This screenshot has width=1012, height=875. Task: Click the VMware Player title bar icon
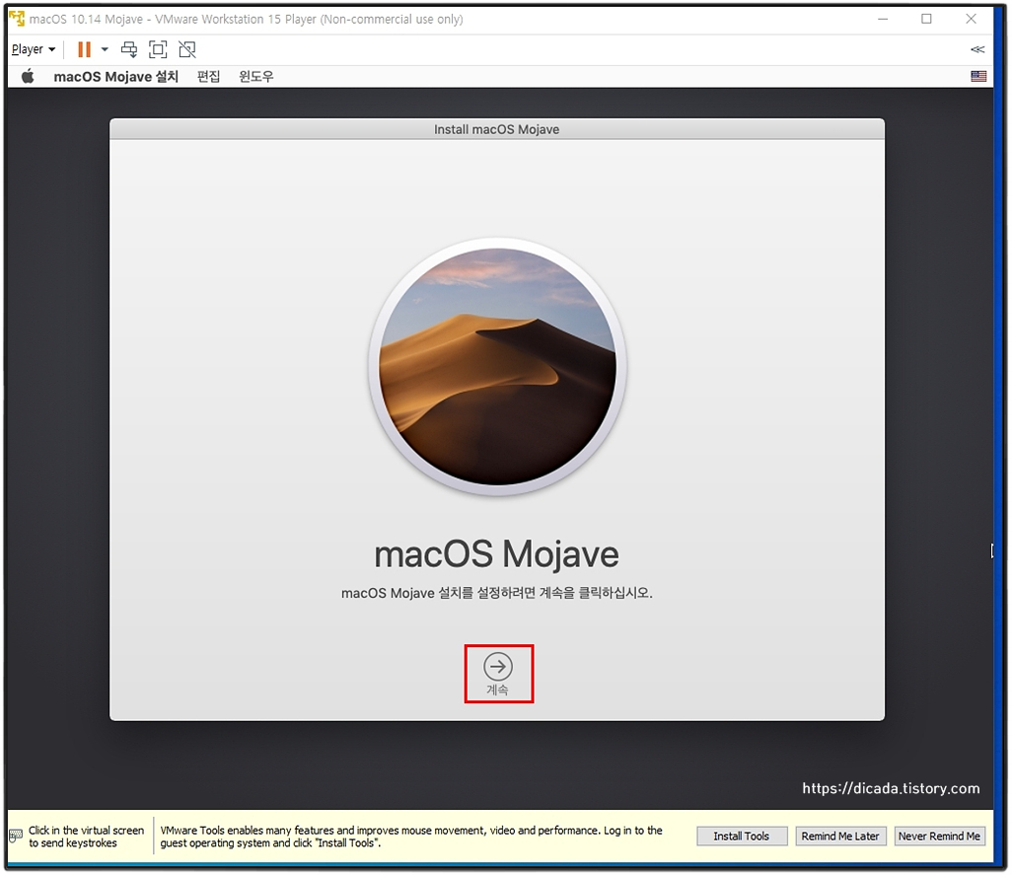click(x=17, y=18)
